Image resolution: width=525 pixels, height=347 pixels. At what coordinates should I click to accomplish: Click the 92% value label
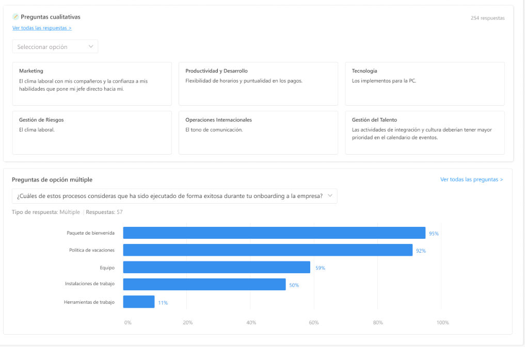pyautogui.click(x=421, y=251)
